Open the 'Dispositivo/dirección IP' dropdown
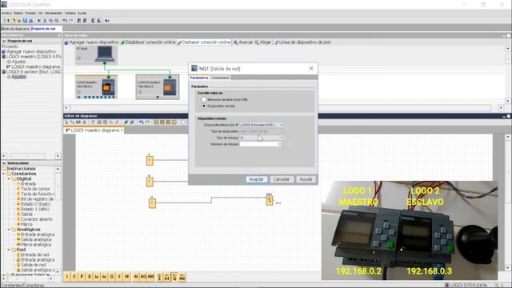Image resolution: width=512 pixels, height=288 pixels. coord(262,125)
